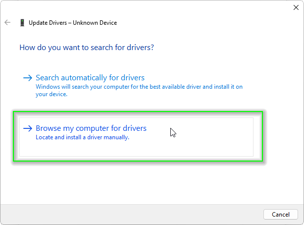Click the word 'Browse' in the second option
This screenshot has width=304, height=225.
(x=48, y=128)
